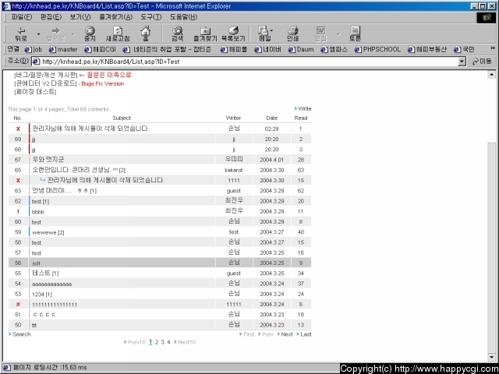Expand the link bar overflow chevron
The width and height of the screenshot is (499, 374).
(x=493, y=48)
